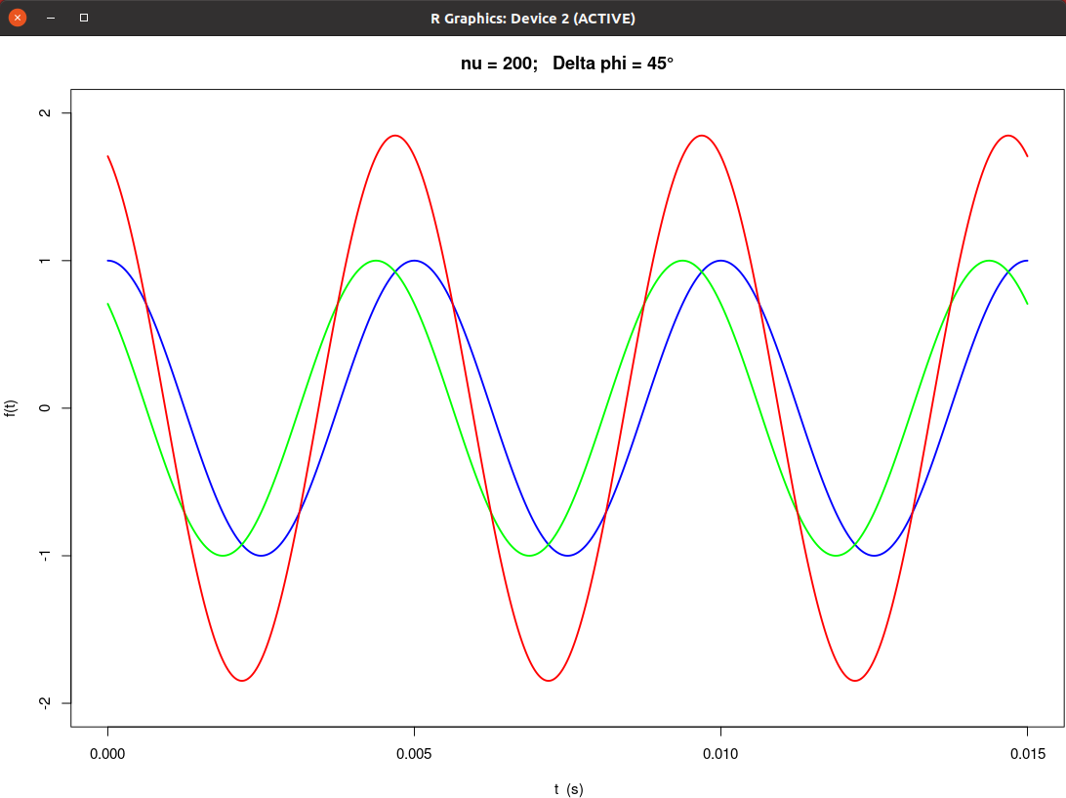Image resolution: width=1066 pixels, height=798 pixels.
Task: Click the plot title 'nu = 200; Delta phi = 45°'
Action: coord(567,63)
